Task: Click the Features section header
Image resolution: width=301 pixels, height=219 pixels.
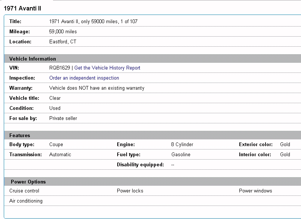Action: click(20, 135)
